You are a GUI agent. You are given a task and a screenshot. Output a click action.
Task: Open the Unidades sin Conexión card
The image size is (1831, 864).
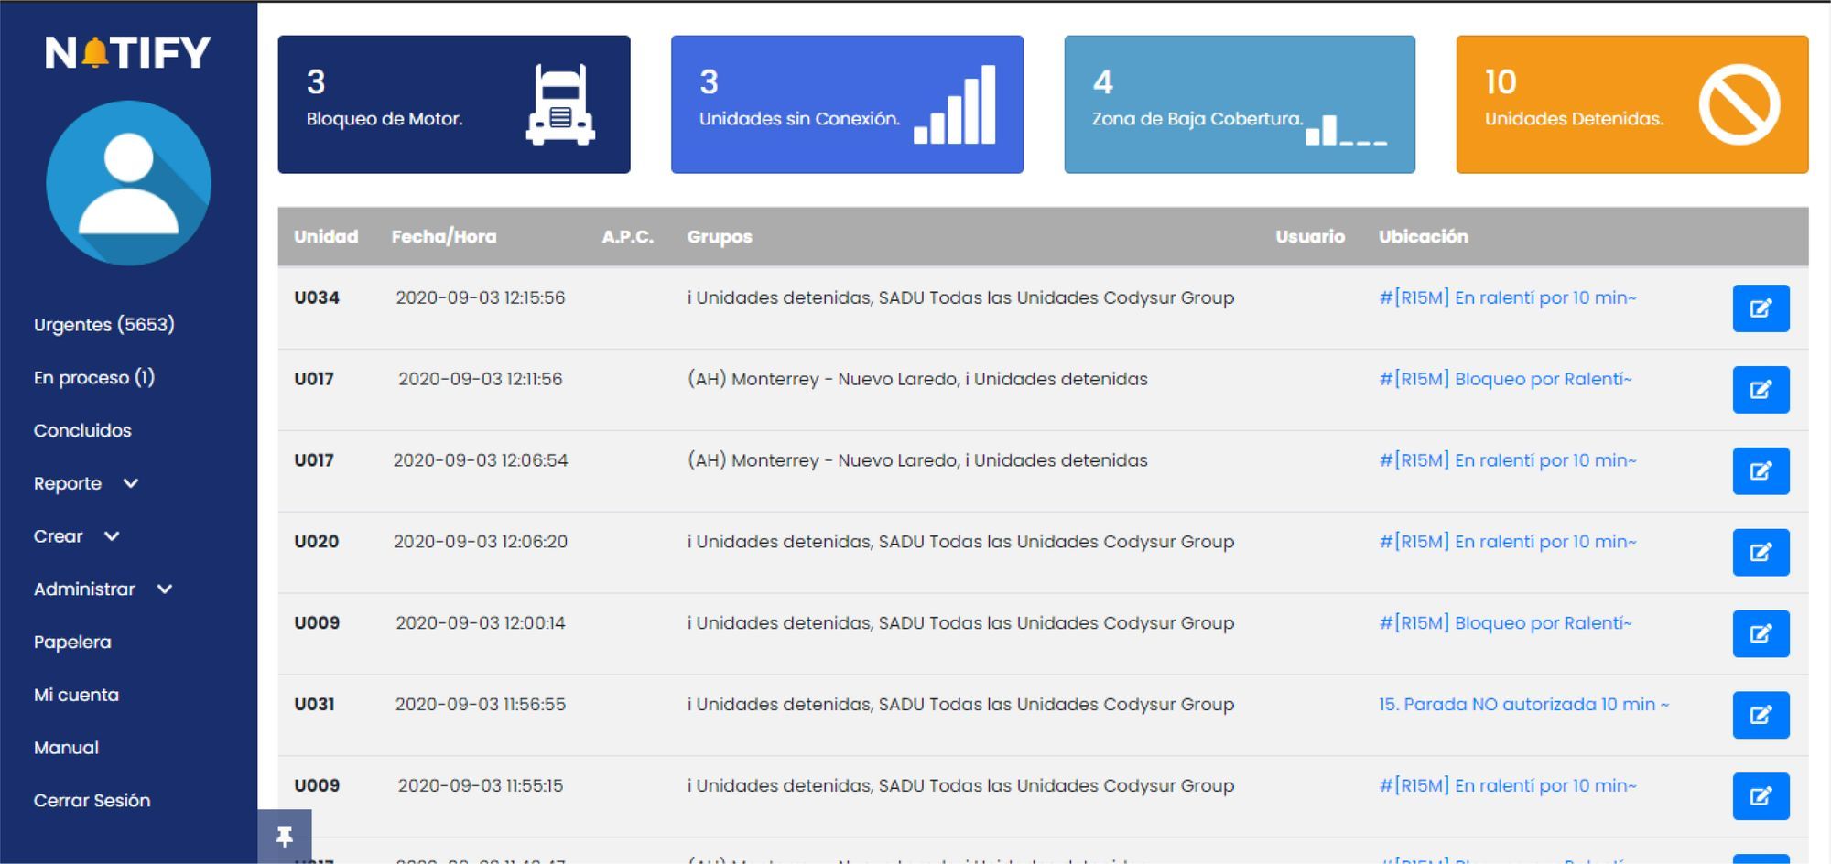(x=846, y=104)
